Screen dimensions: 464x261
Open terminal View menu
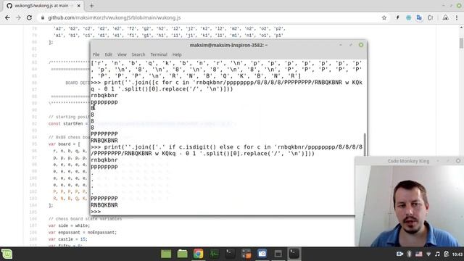click(x=122, y=54)
